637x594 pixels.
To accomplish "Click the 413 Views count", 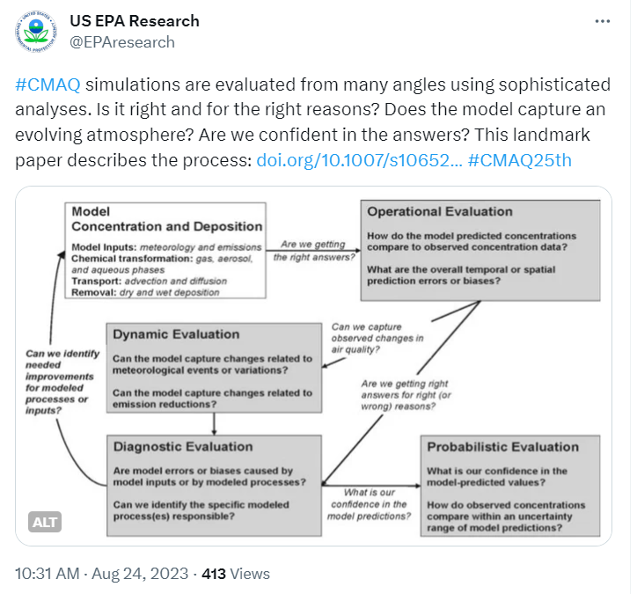I will point(236,574).
